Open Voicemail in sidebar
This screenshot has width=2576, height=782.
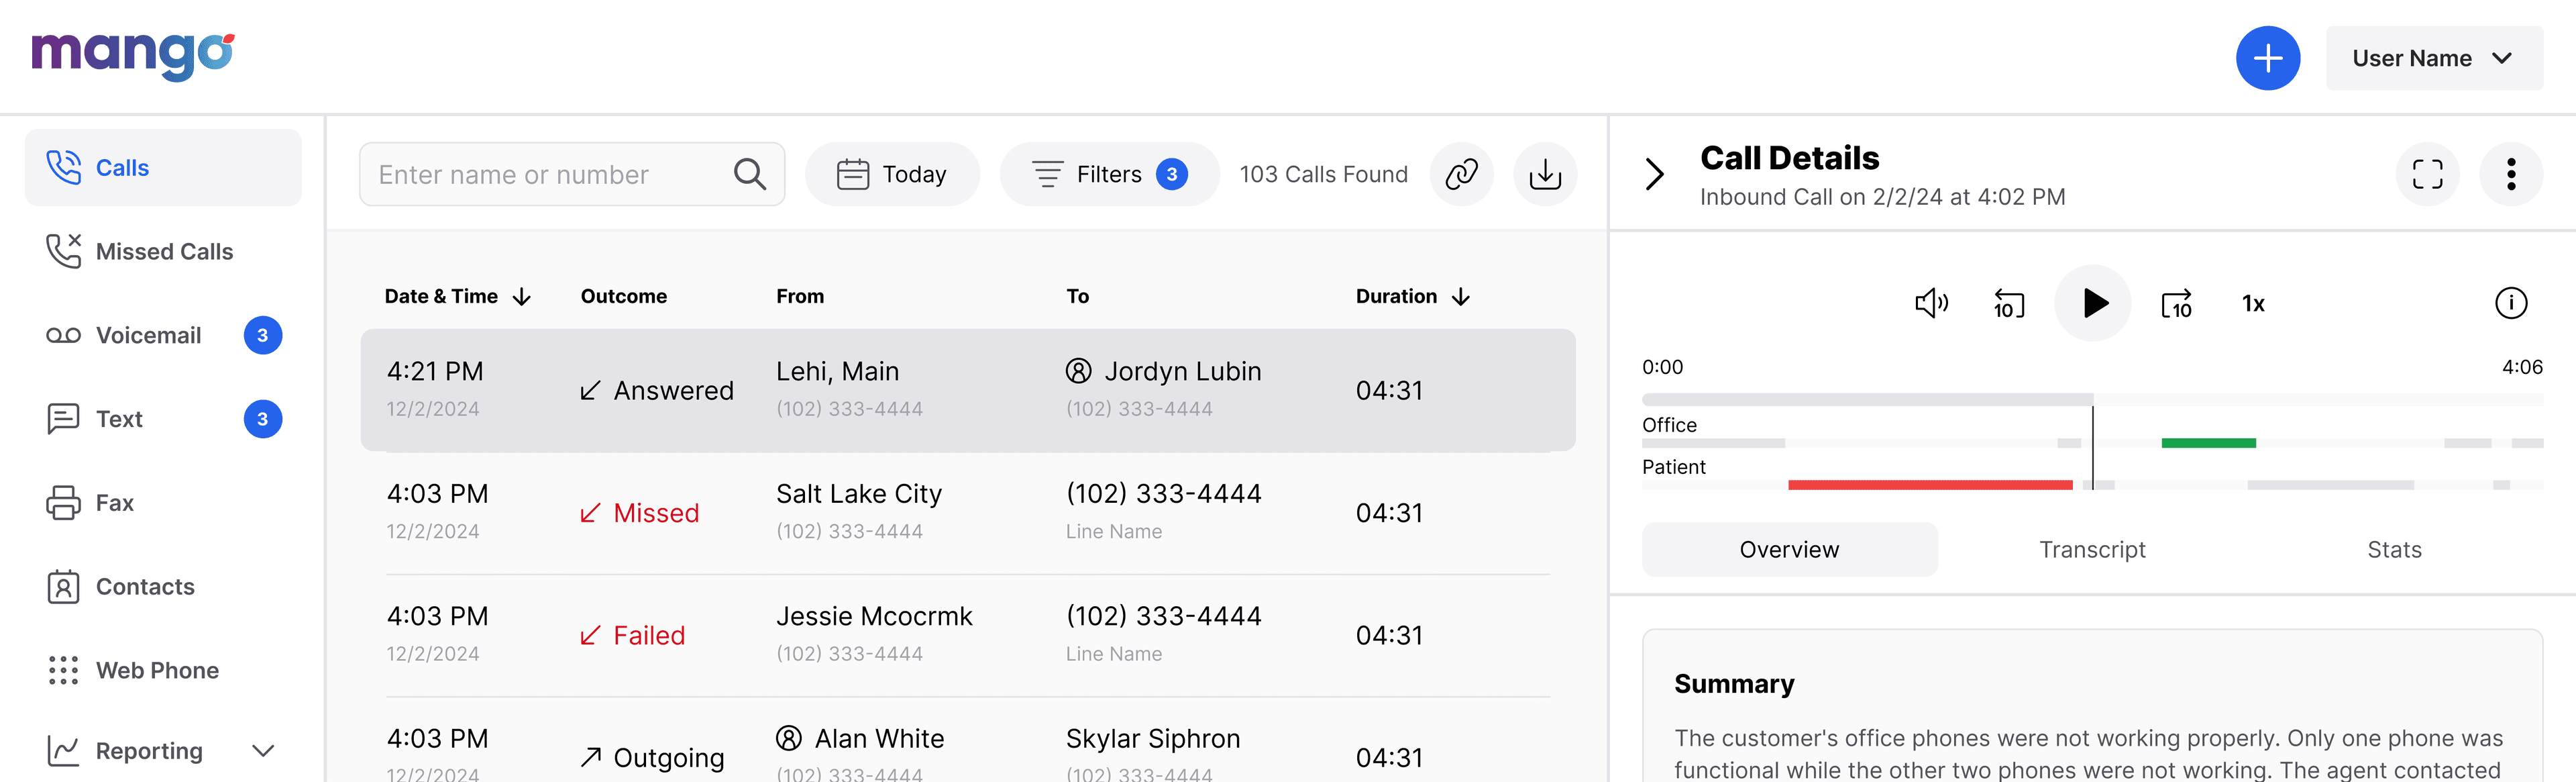point(163,336)
